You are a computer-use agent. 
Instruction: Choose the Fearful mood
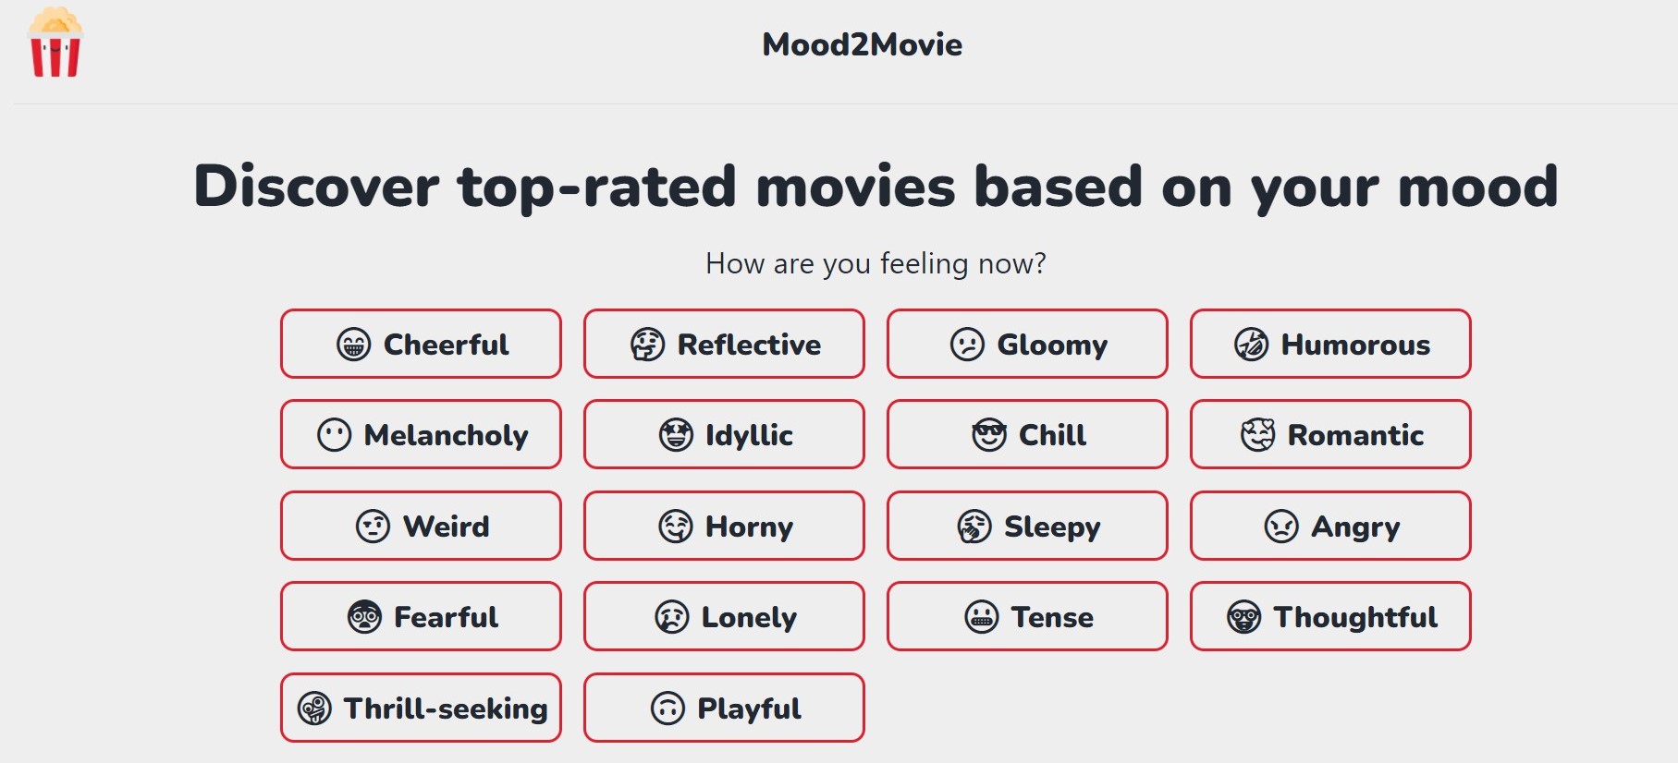421,617
